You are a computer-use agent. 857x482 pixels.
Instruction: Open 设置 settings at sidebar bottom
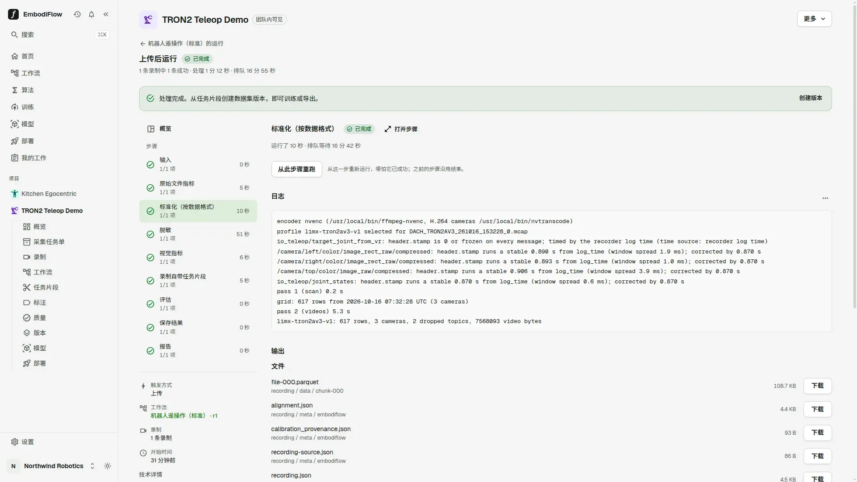[59, 442]
